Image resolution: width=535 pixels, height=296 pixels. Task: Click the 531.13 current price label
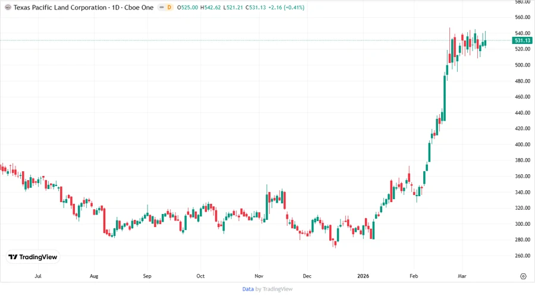click(x=522, y=40)
